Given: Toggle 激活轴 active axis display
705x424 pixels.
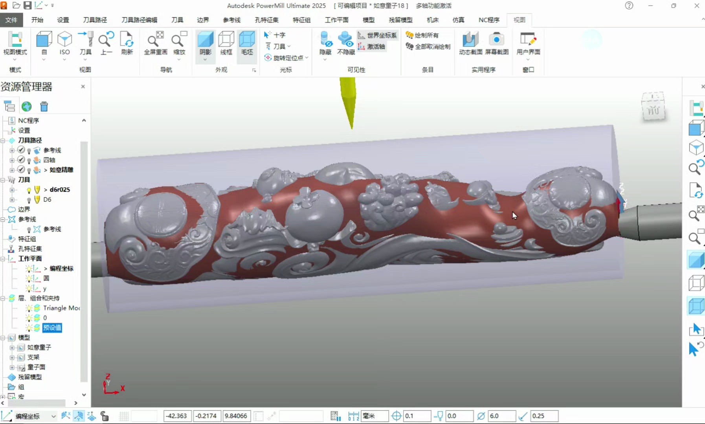Looking at the screenshot, I should click(x=371, y=46).
